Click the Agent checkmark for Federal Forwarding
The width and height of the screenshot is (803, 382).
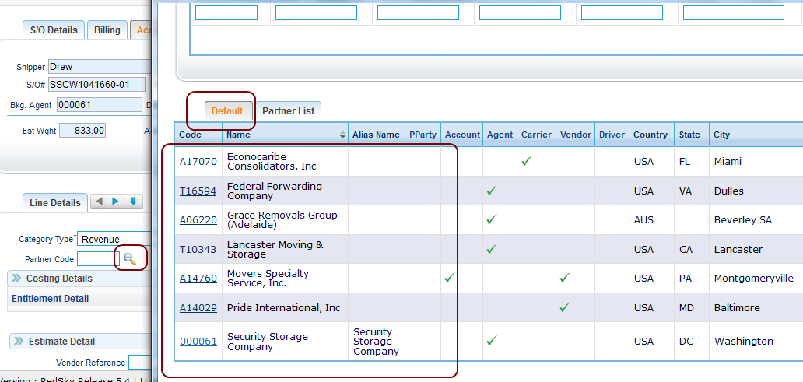(492, 191)
